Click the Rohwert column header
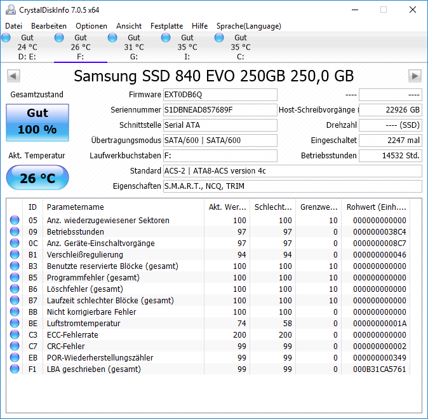The height and width of the screenshot is (419, 428). [x=376, y=207]
